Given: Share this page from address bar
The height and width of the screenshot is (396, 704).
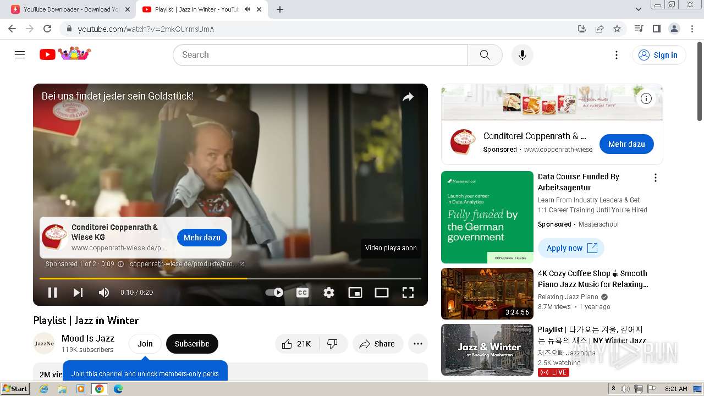Looking at the screenshot, I should click(599, 29).
